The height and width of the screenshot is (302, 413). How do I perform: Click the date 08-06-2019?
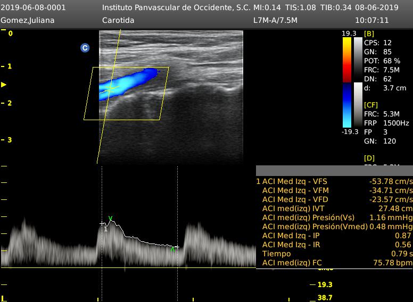(377, 7)
